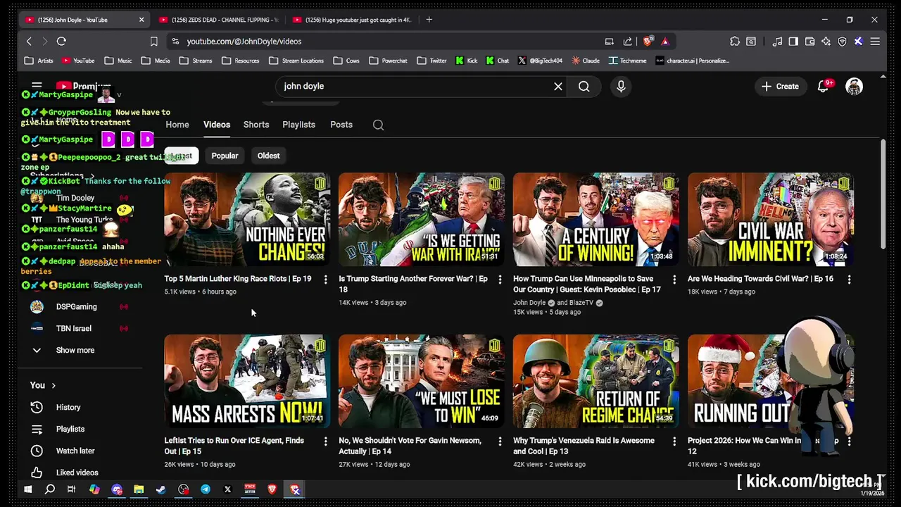The width and height of the screenshot is (901, 507).
Task: Reload the page with the refresh icon
Action: pos(61,42)
